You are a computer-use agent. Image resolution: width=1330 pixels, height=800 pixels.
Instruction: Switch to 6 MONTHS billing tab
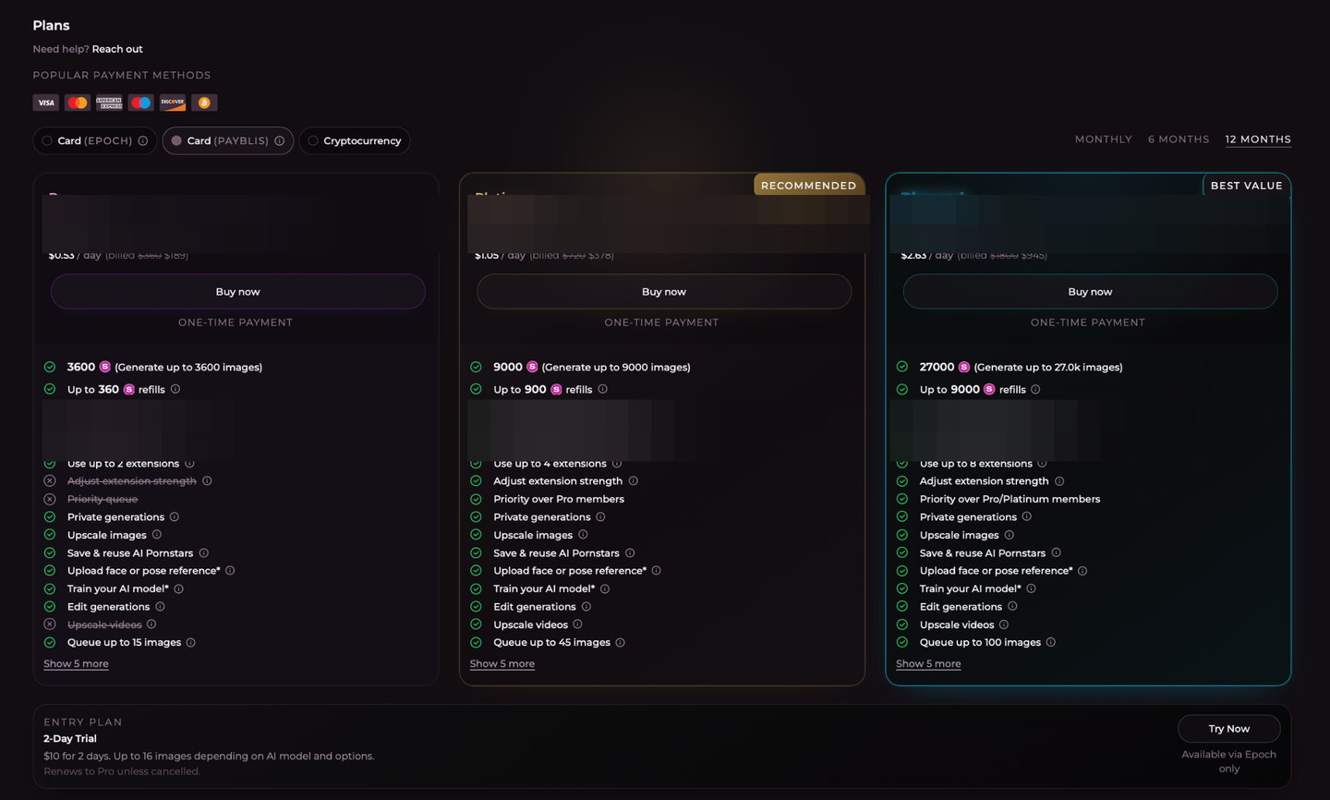pyautogui.click(x=1179, y=139)
